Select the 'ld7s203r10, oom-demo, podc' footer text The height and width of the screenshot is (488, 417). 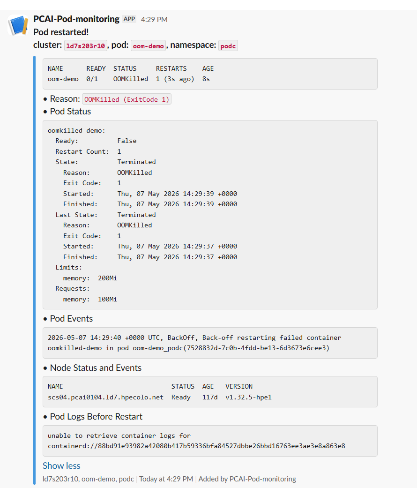pos(88,479)
